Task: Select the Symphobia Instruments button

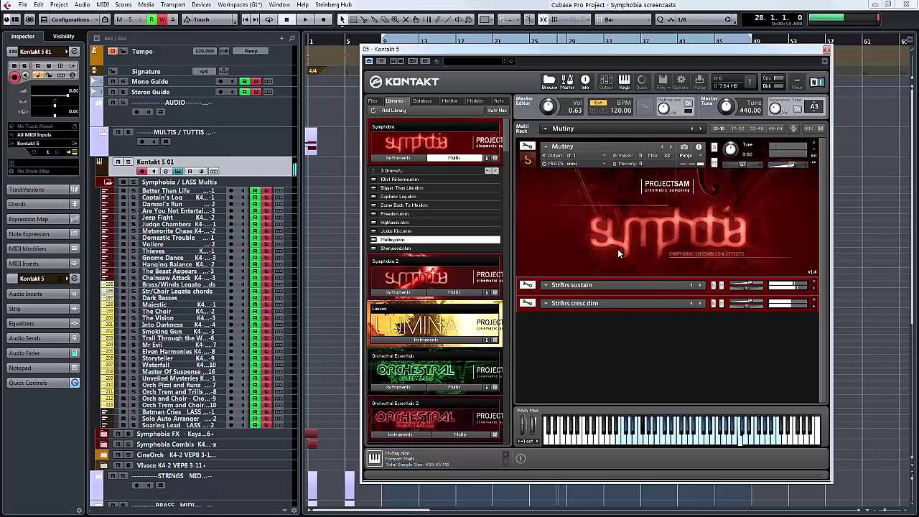Action: click(x=398, y=158)
